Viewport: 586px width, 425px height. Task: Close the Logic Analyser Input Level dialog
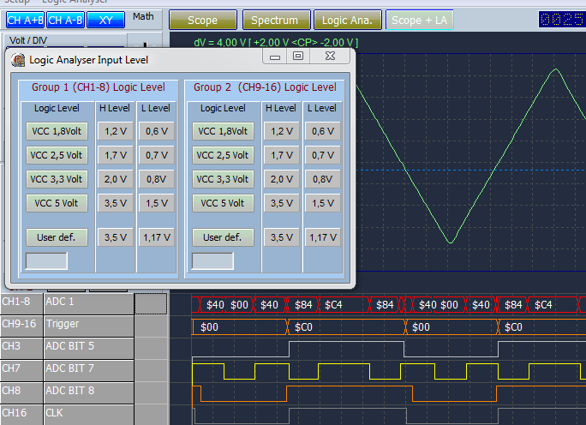pyautogui.click(x=330, y=57)
